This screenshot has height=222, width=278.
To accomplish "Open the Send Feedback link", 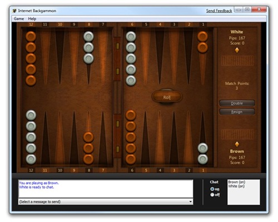I will (x=219, y=11).
